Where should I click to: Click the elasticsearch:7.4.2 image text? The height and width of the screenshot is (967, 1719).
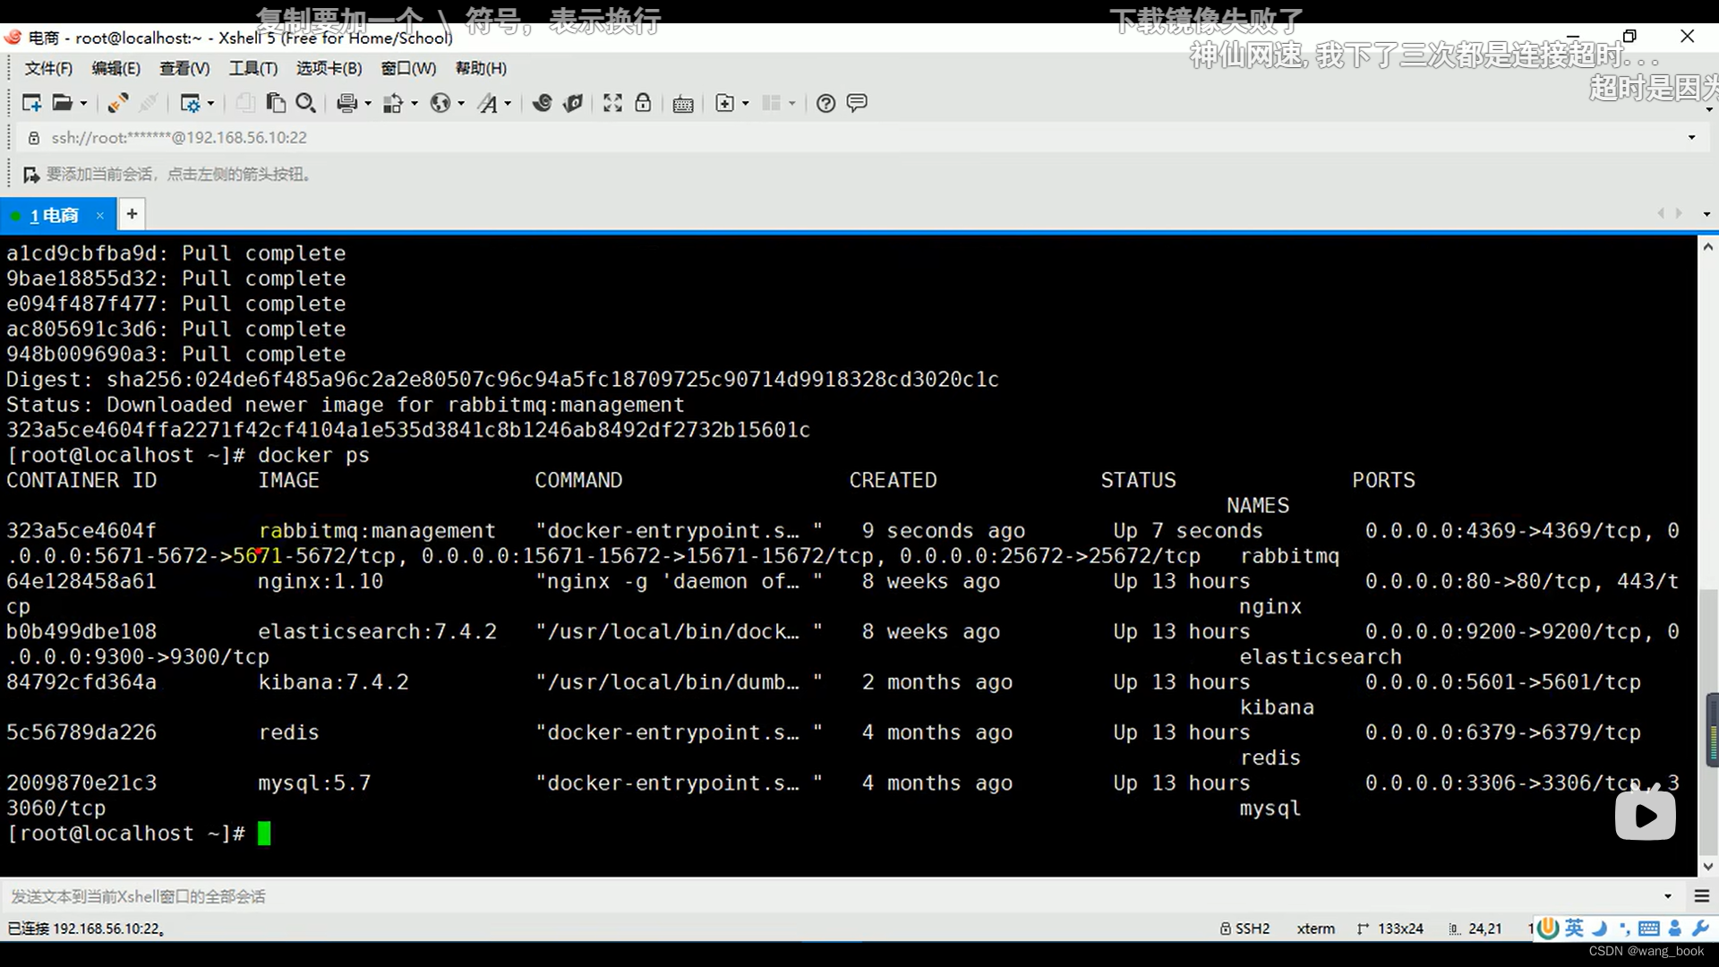(x=377, y=632)
